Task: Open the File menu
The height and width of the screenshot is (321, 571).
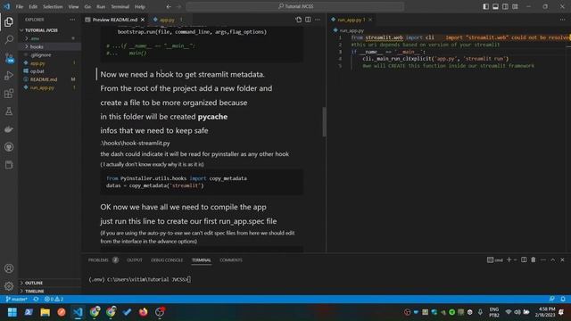Action: tap(20, 6)
